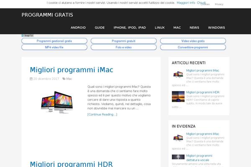Click the Video video gratis ad button
The width and height of the screenshot is (251, 167).
click(193, 41)
